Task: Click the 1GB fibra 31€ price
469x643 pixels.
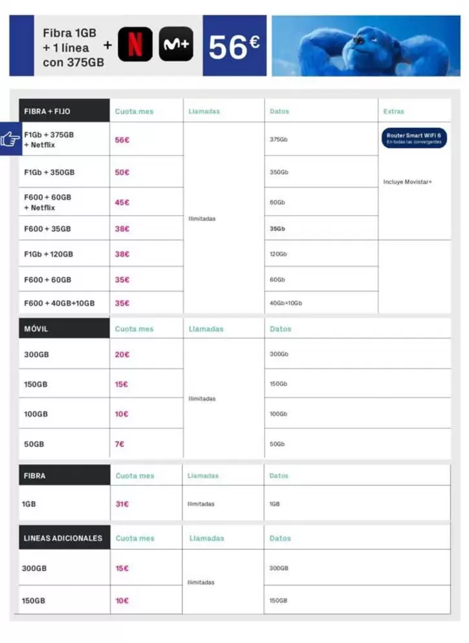Action: pyautogui.click(x=122, y=504)
